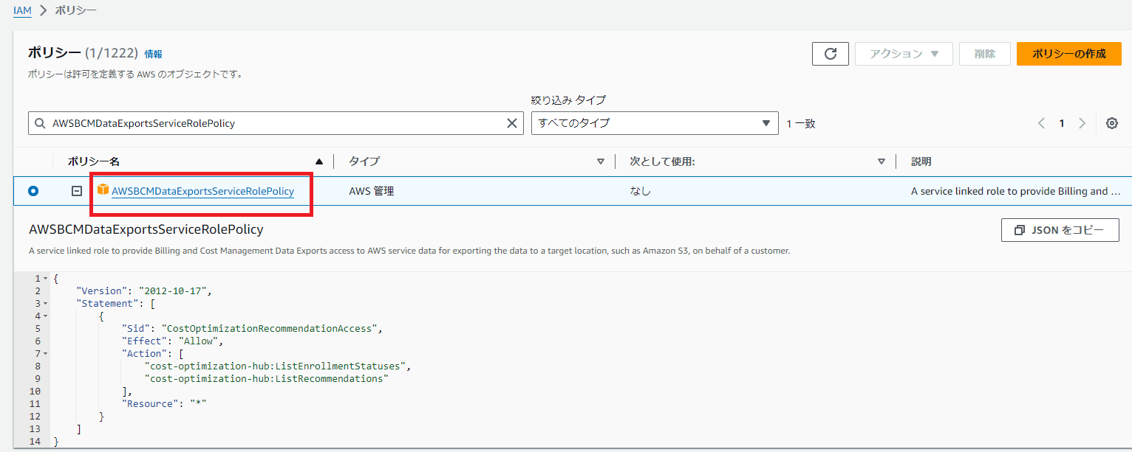Sort the 次として使用 column
The width and height of the screenshot is (1132, 452).
tap(881, 161)
